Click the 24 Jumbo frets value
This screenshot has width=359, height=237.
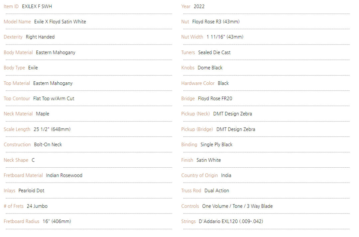coord(37,206)
